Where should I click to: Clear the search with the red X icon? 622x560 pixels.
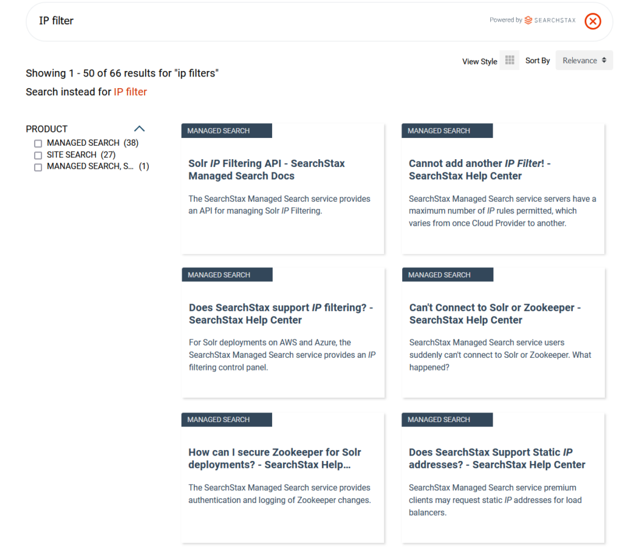[593, 21]
